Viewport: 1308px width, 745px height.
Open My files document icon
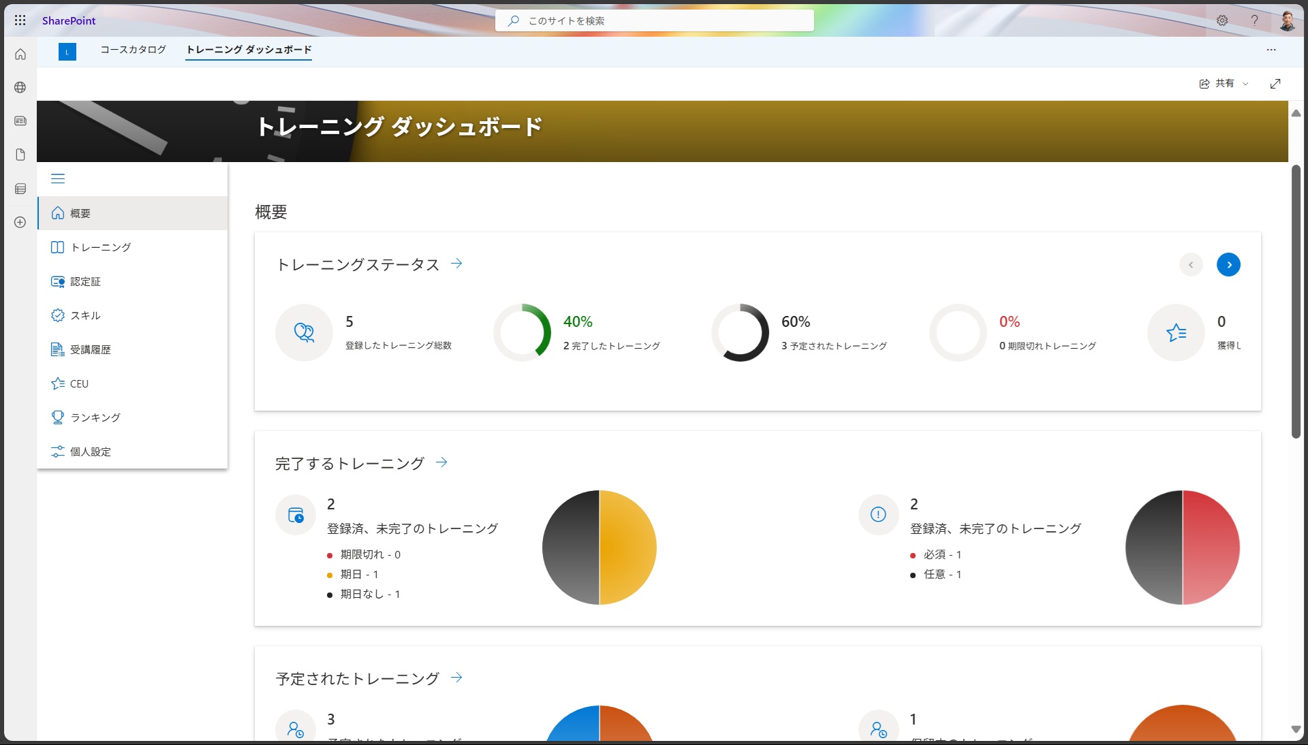point(20,155)
